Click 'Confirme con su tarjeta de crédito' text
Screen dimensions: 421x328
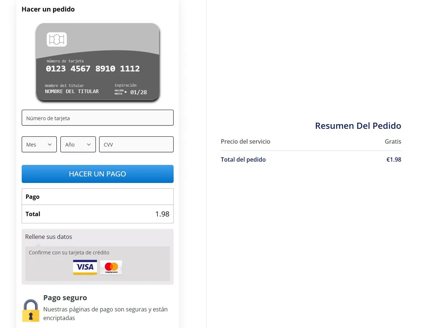click(x=69, y=253)
